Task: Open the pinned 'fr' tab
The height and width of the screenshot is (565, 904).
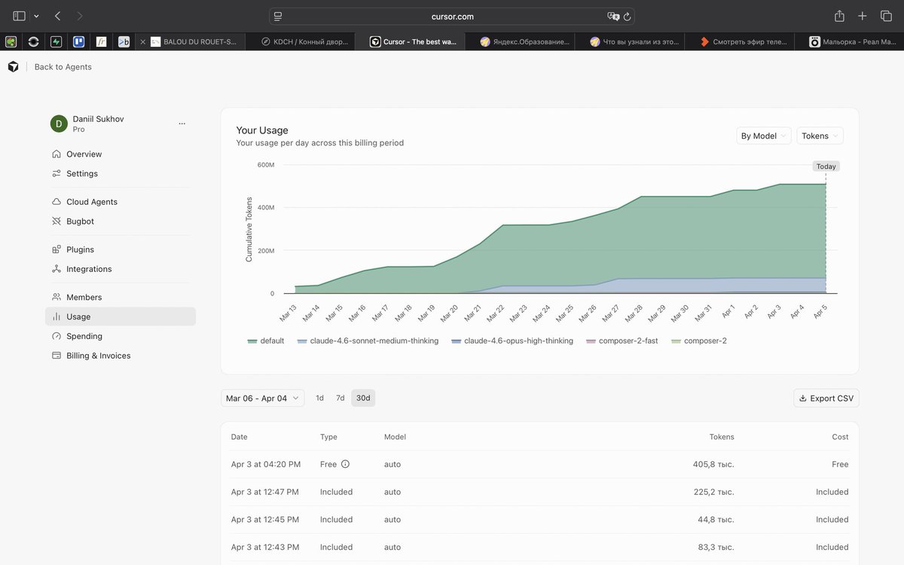Action: point(101,42)
